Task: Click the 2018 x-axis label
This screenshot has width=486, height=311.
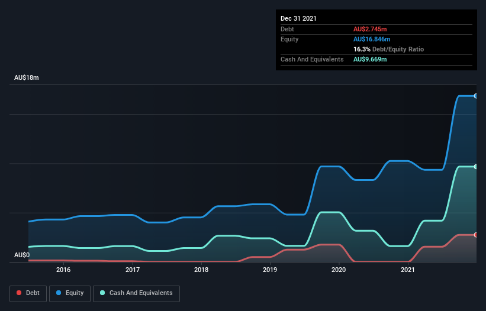Action: pos(201,270)
